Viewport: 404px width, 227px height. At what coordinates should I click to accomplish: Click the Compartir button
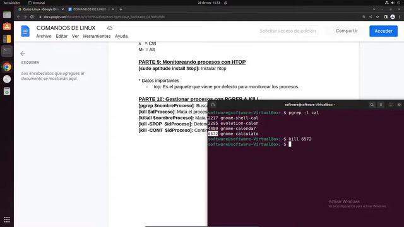click(x=347, y=31)
